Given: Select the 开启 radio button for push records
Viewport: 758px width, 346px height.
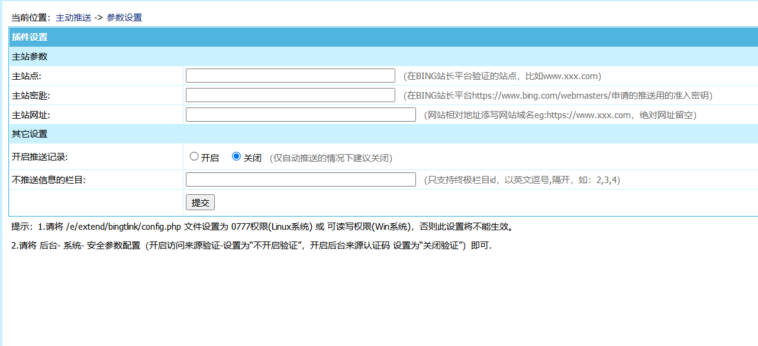Looking at the screenshot, I should 194,156.
